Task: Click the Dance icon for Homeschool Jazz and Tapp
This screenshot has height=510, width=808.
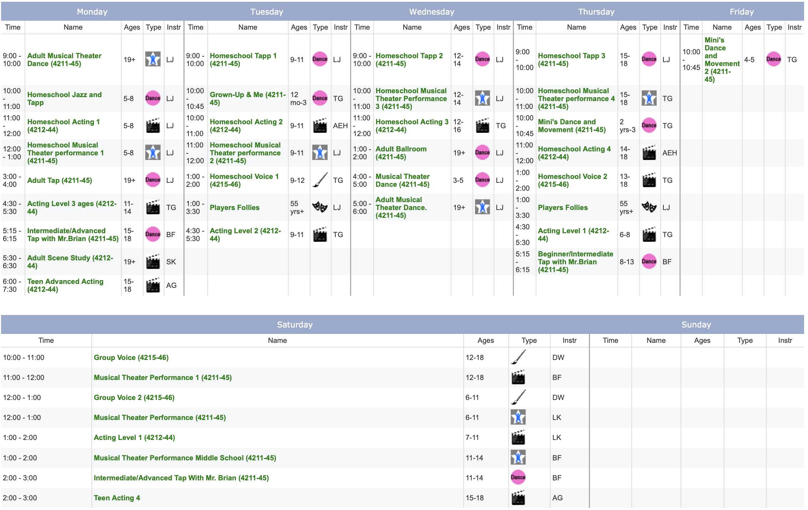Action: tap(153, 98)
